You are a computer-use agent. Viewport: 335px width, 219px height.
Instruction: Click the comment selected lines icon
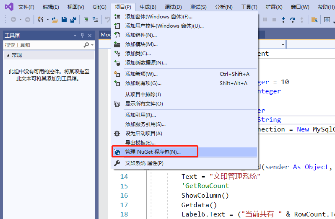pos(86,20)
